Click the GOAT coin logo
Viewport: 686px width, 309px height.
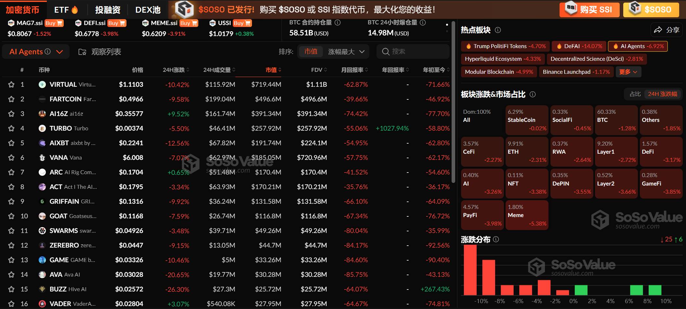pos(42,216)
